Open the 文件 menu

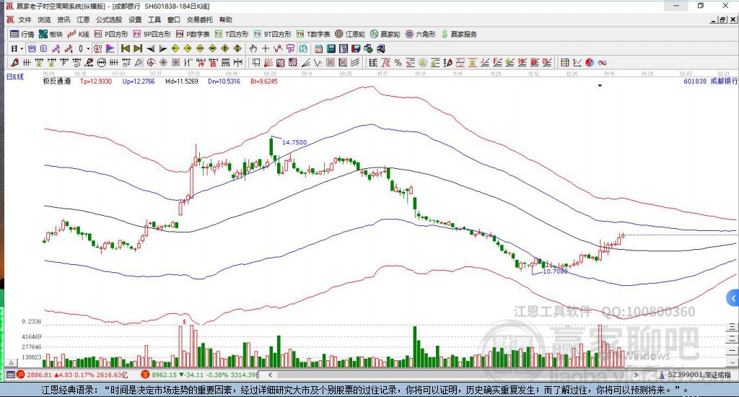[x=25, y=19]
